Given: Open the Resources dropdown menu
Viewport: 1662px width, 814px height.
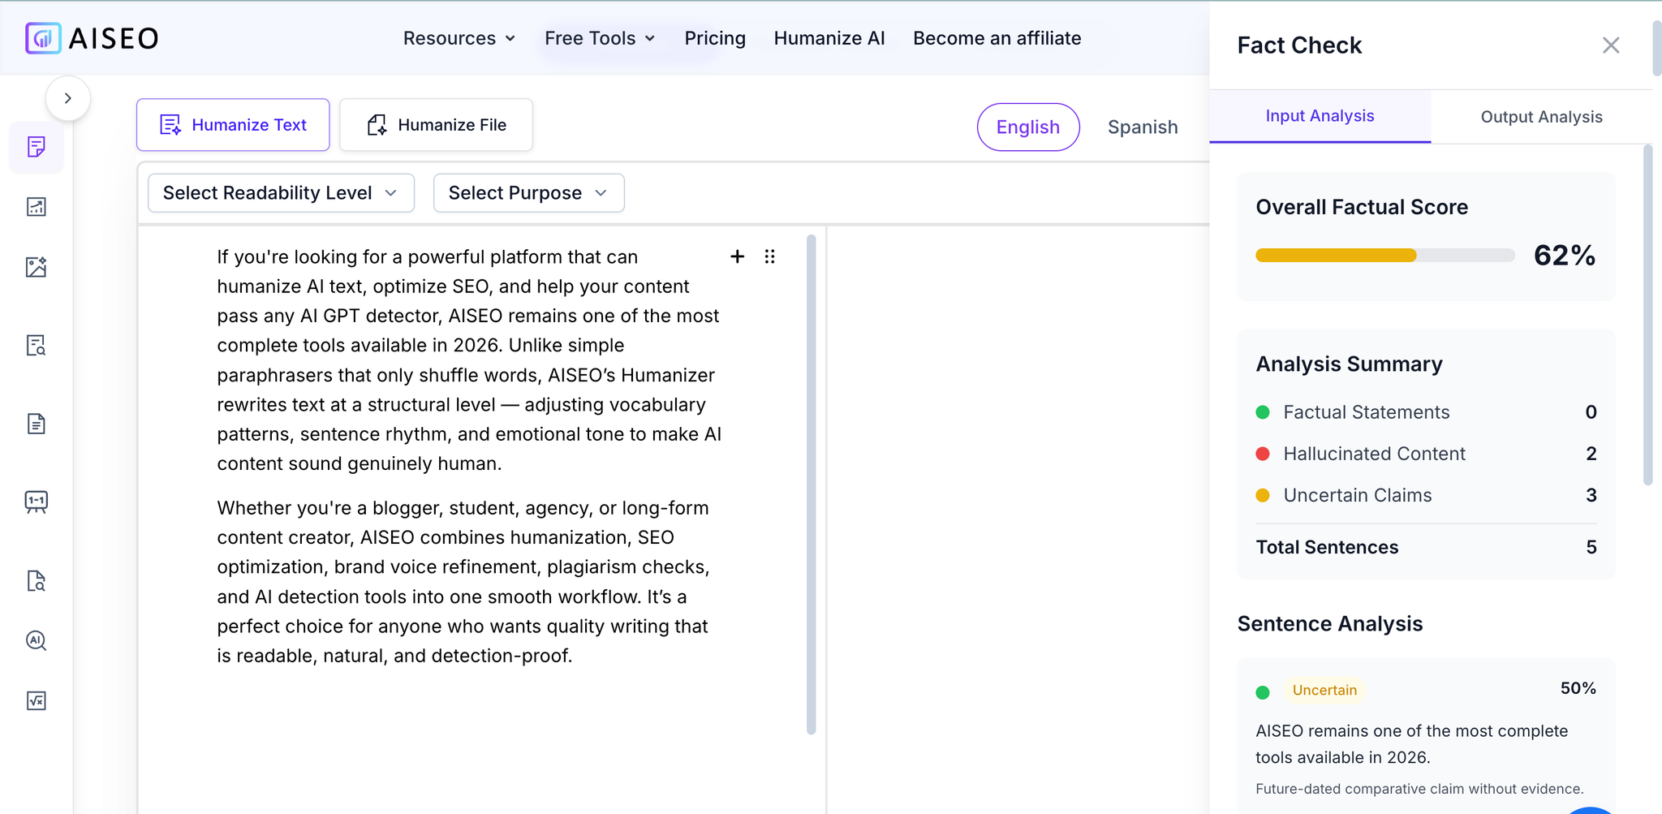Looking at the screenshot, I should [459, 38].
